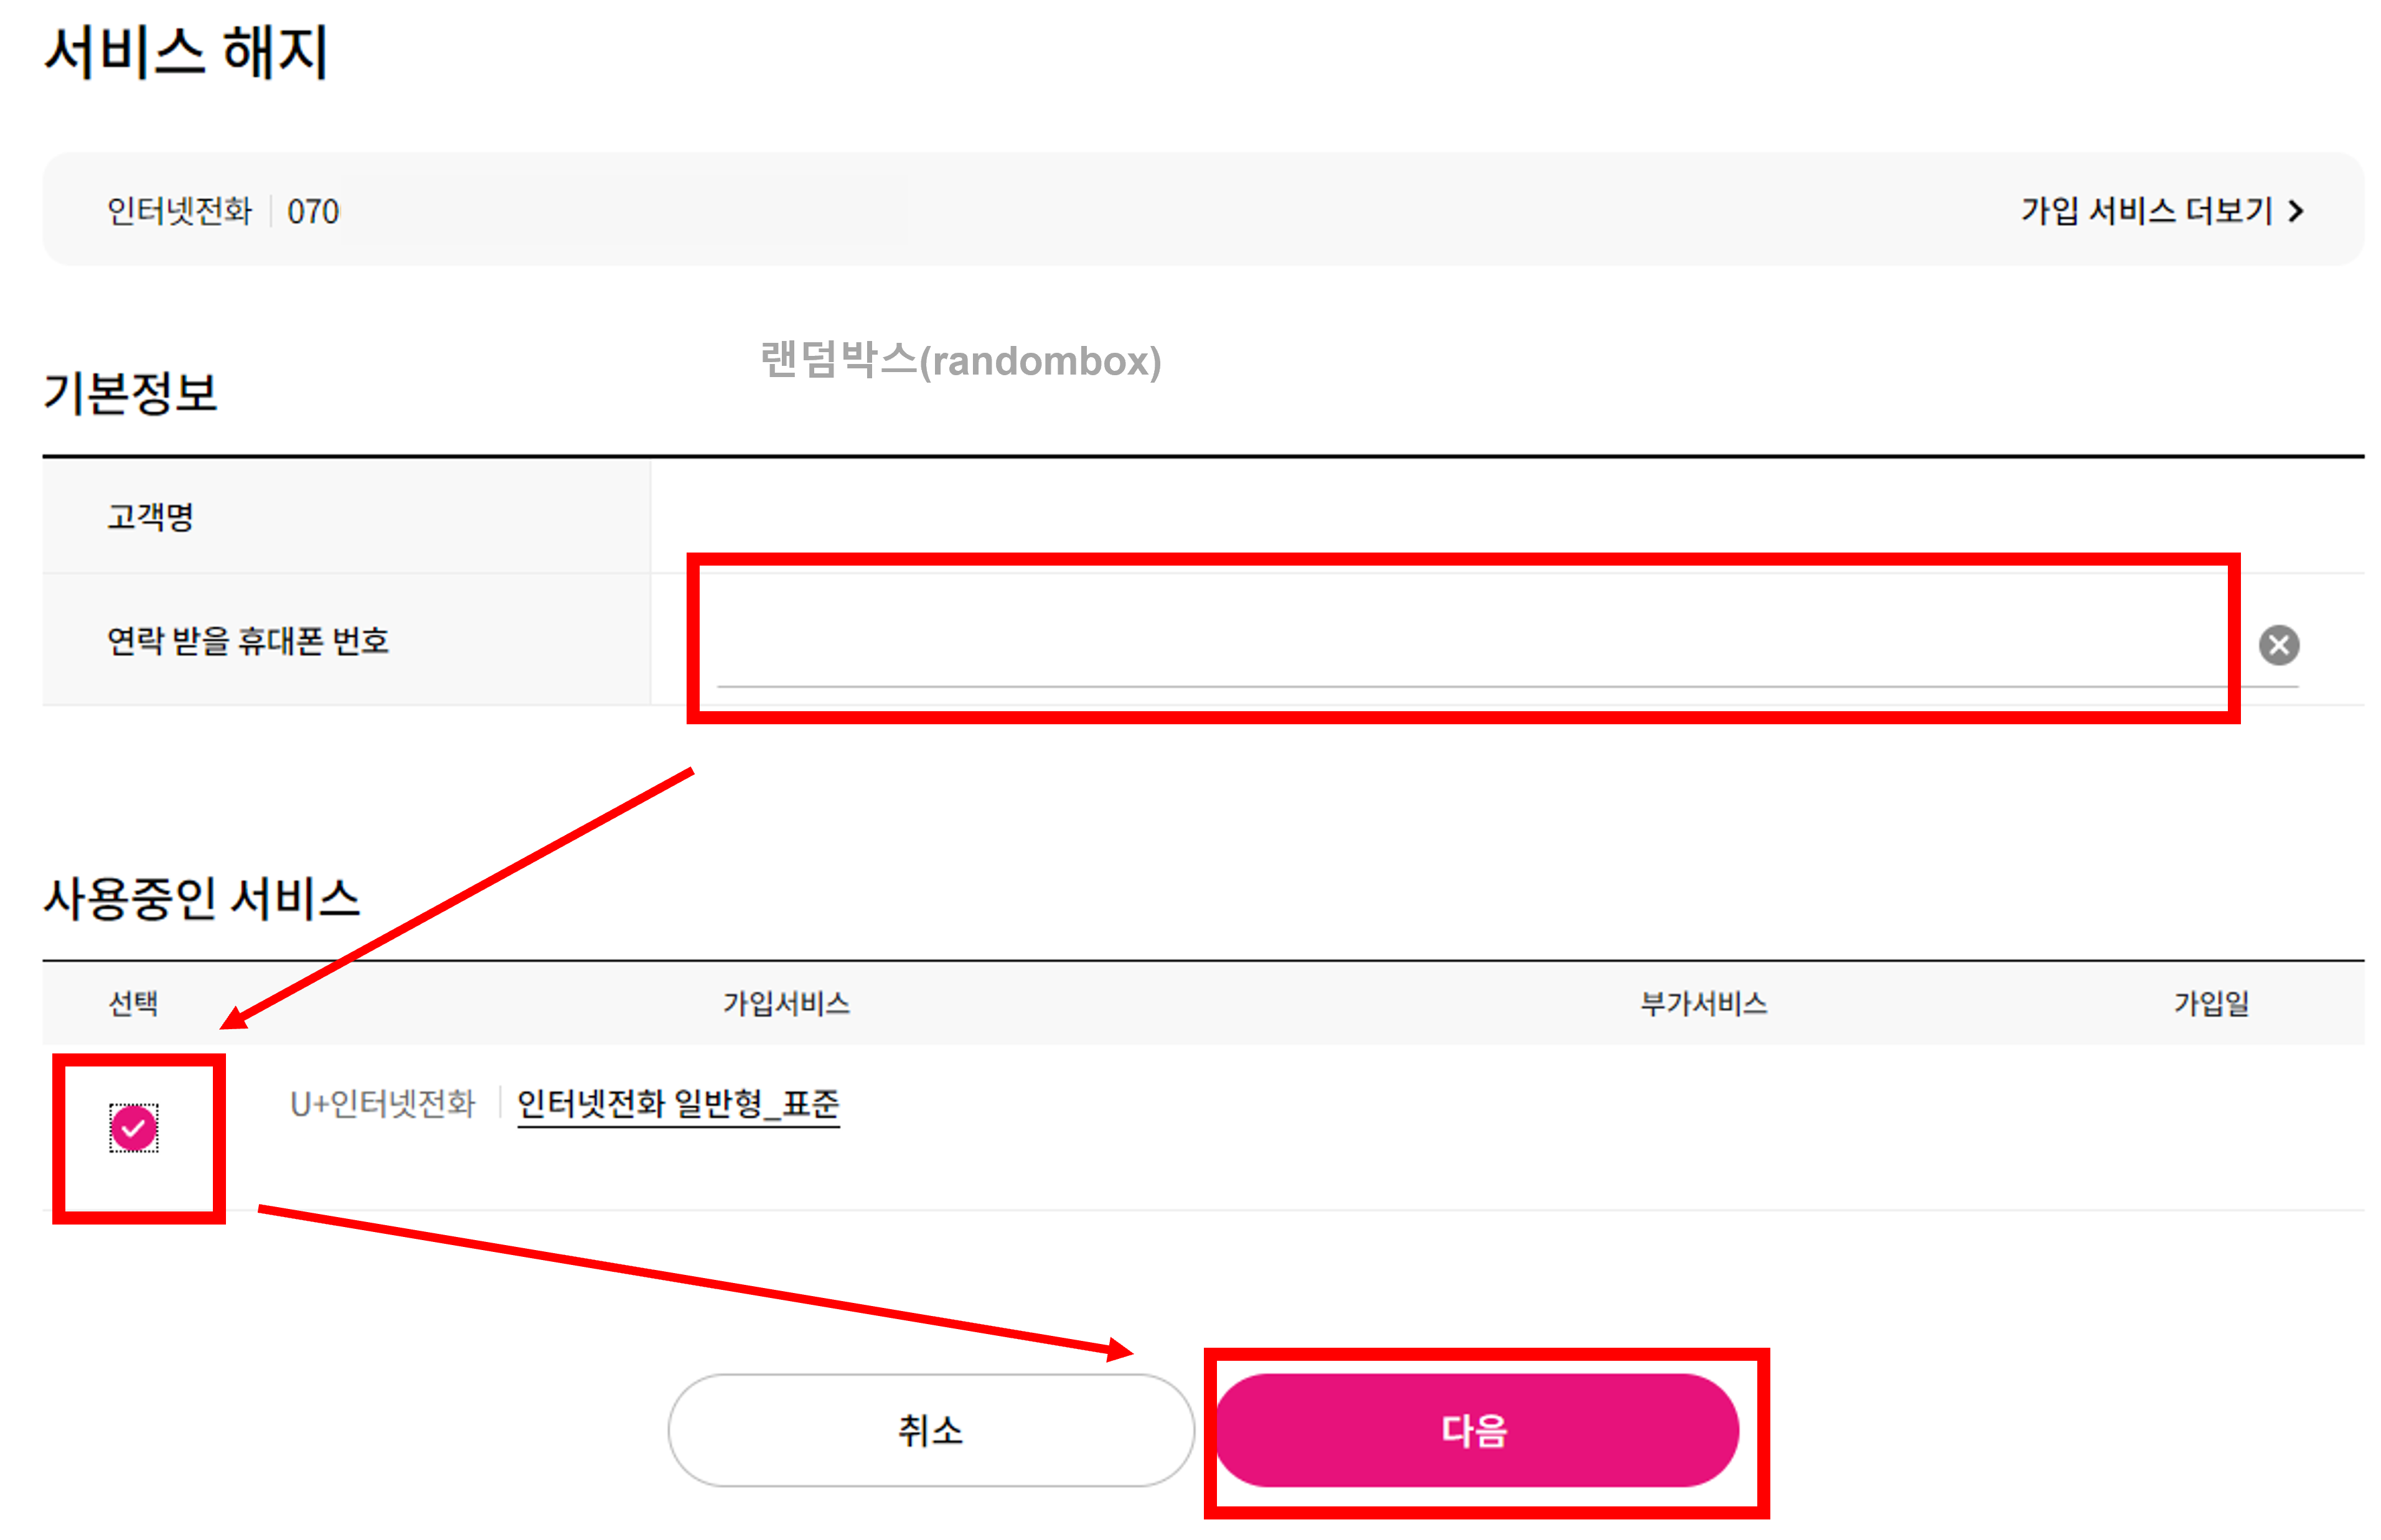Image resolution: width=2381 pixels, height=1540 pixels.
Task: Clear the phone number input using the X icon
Action: pos(2279,645)
